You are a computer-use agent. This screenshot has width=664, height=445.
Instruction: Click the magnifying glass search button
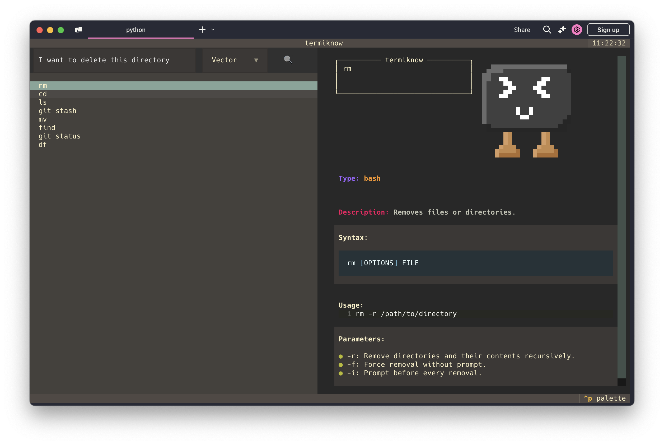tap(288, 60)
